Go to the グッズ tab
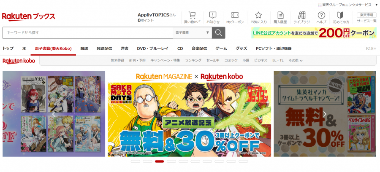Screen dimensions: 380x172 click(x=242, y=48)
